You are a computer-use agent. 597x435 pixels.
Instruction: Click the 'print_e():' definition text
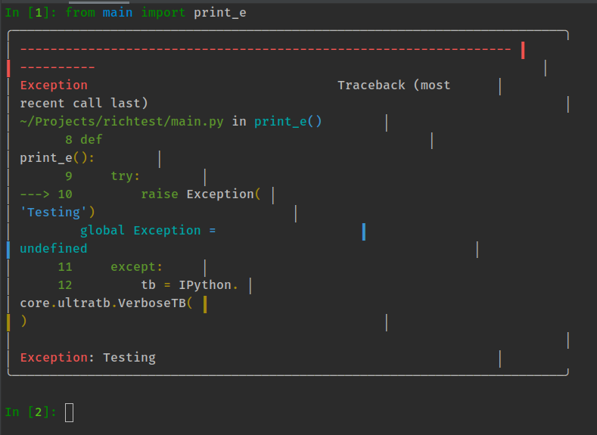tap(57, 158)
